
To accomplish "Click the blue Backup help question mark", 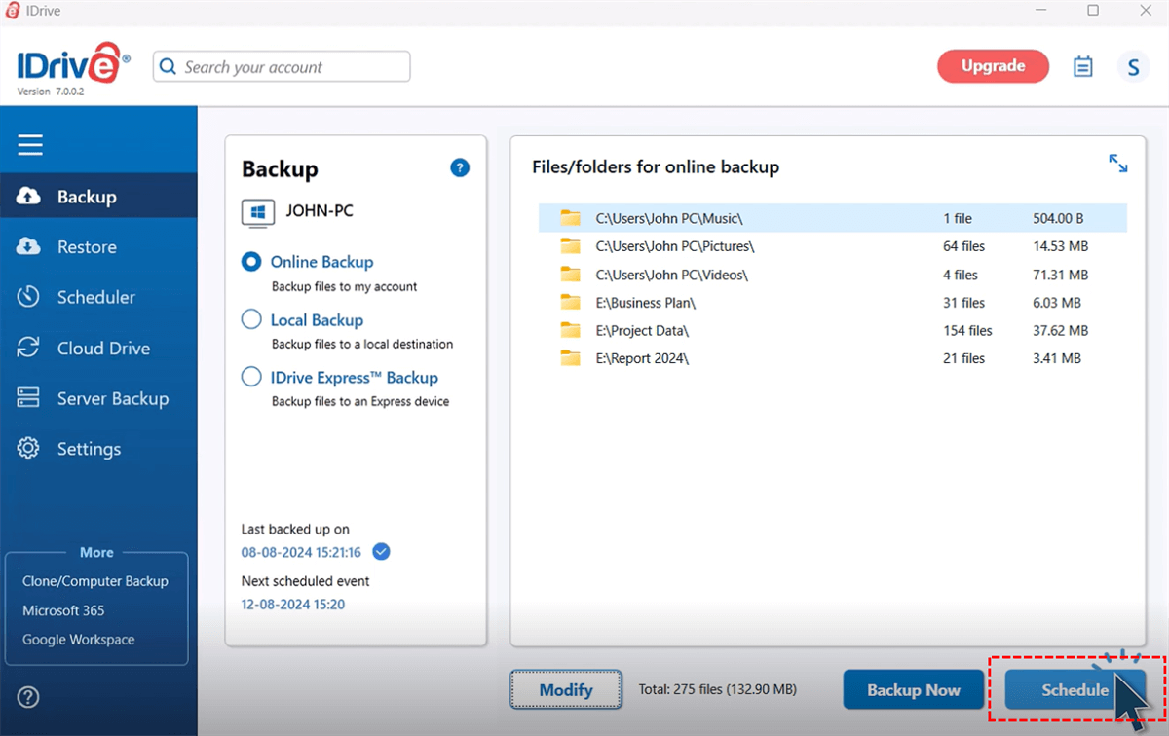I will point(460,167).
